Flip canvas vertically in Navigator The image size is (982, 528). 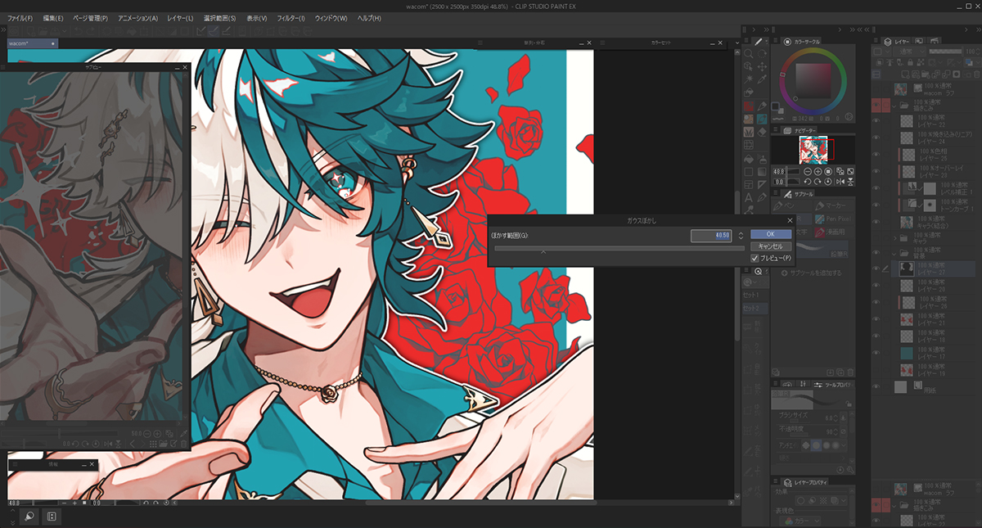[850, 182]
